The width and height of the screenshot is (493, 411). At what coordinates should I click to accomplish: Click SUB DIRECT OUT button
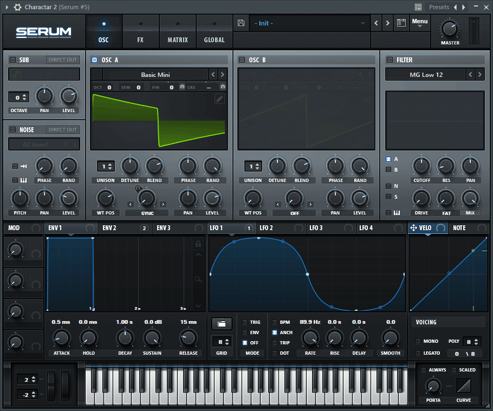coord(62,60)
